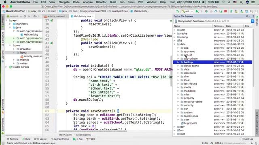
Task: Run the app with green play button
Action: (x=197, y=11)
